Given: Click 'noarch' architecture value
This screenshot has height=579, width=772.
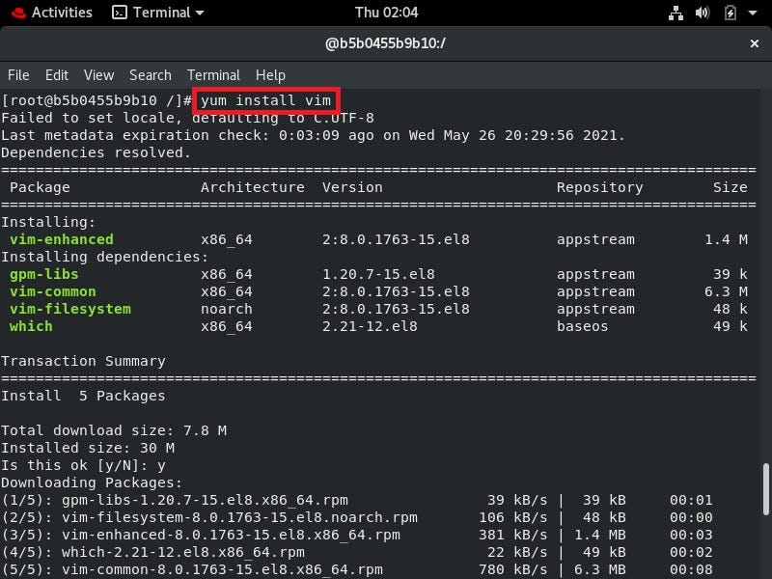Looking at the screenshot, I should coord(227,309).
